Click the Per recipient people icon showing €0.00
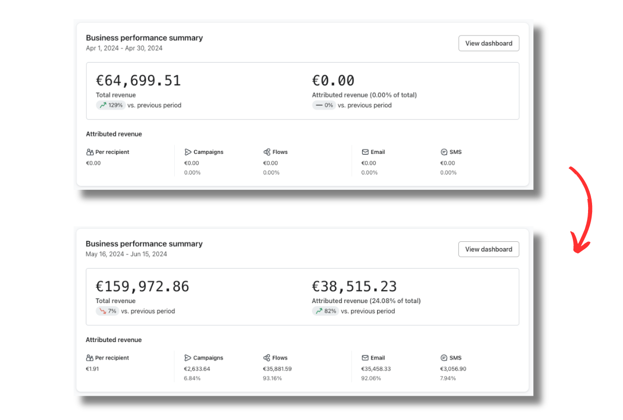Image resolution: width=623 pixels, height=420 pixels. point(90,152)
